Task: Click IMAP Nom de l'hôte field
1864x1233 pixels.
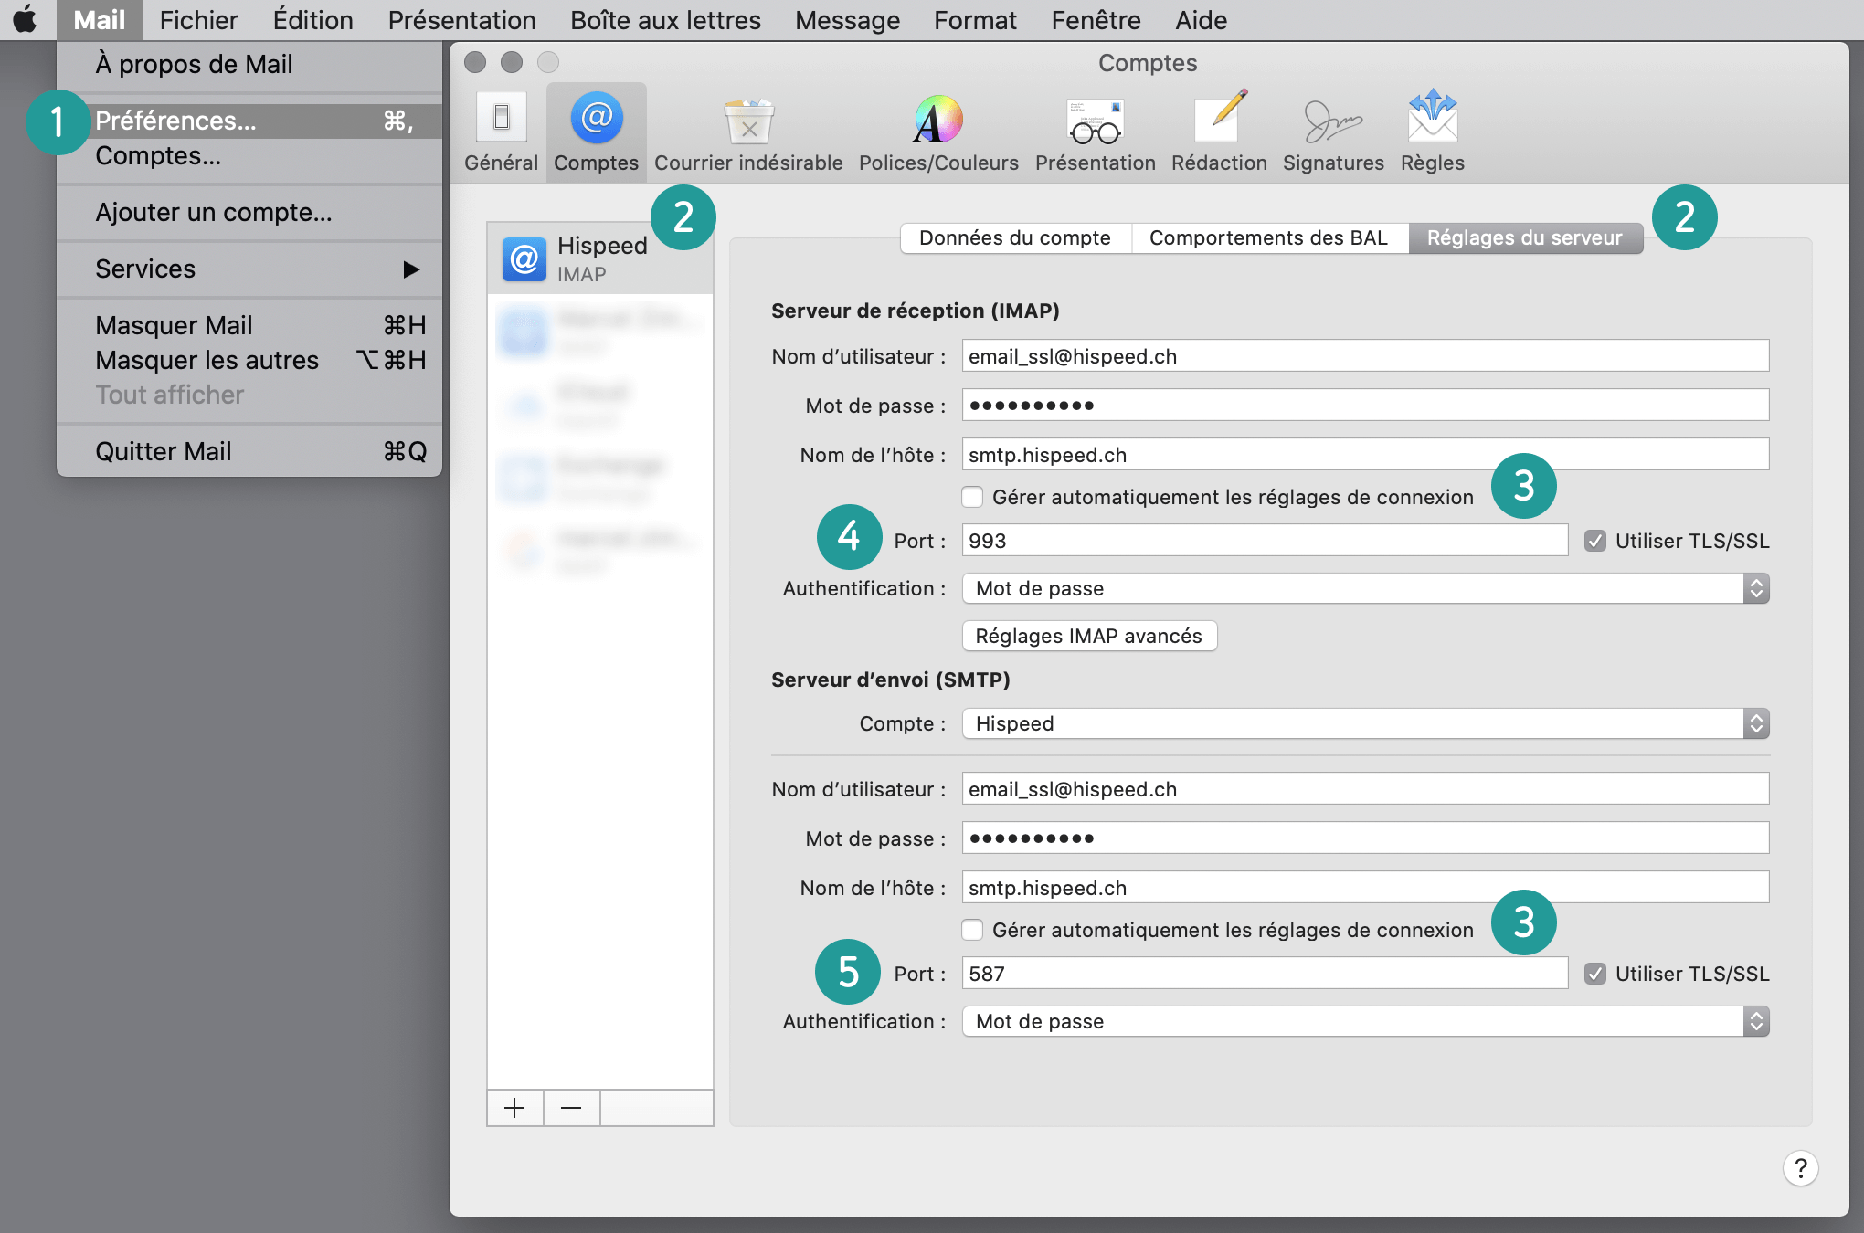Action: (x=1365, y=455)
